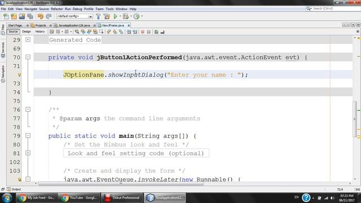Open the Output panel button

(x=14, y=189)
